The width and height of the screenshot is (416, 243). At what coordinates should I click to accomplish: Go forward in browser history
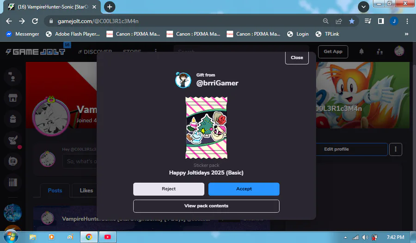[22, 21]
